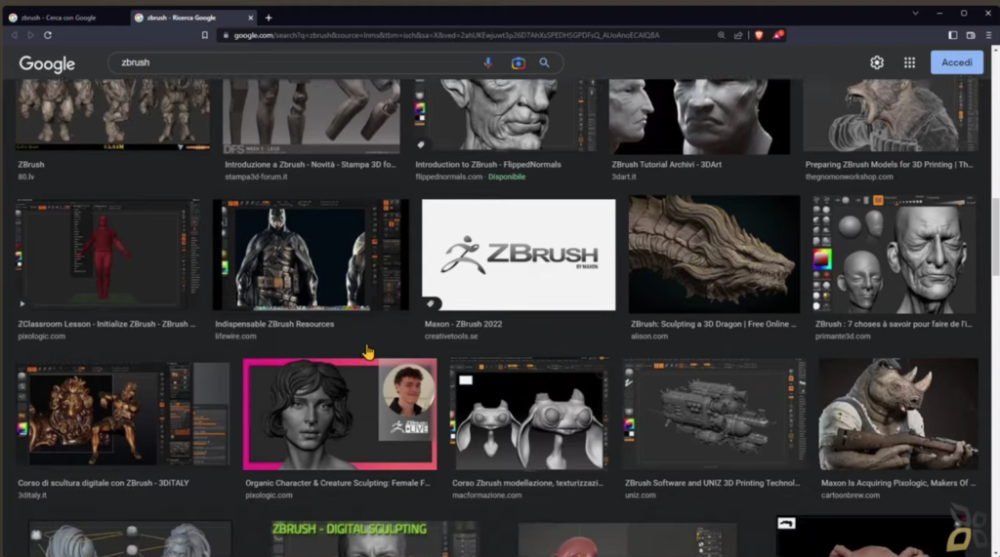Toggle the browser sidebar panel icon
The image size is (1000, 557).
click(x=953, y=35)
